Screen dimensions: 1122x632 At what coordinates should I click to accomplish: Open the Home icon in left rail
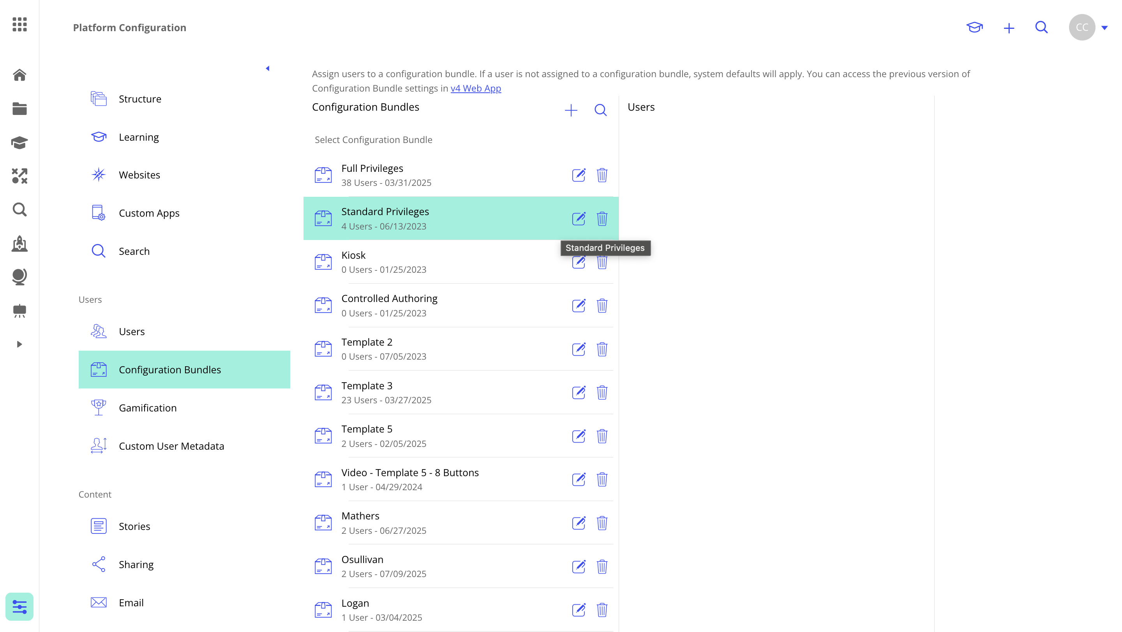click(x=19, y=75)
